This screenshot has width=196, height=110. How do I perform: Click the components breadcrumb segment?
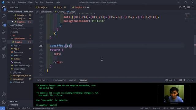click(46, 12)
